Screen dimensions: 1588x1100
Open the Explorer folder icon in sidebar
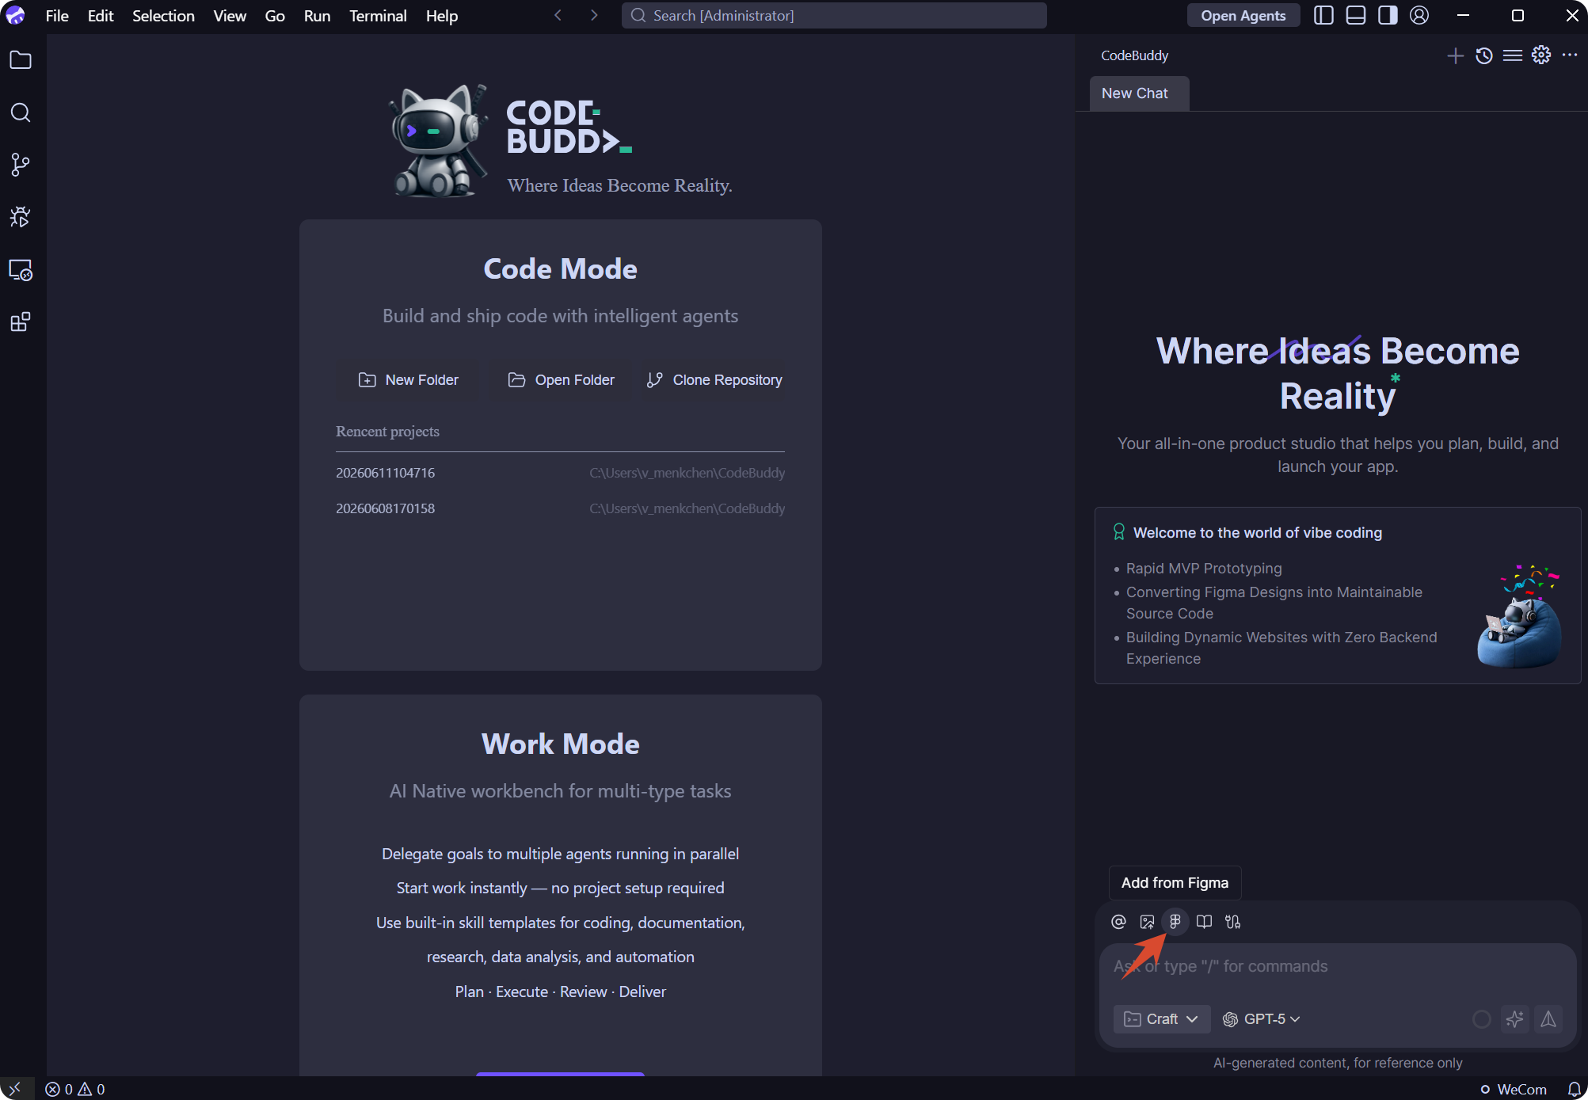click(21, 60)
